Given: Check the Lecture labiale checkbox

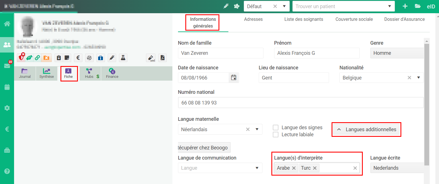Looking at the screenshot, I should point(276,135).
